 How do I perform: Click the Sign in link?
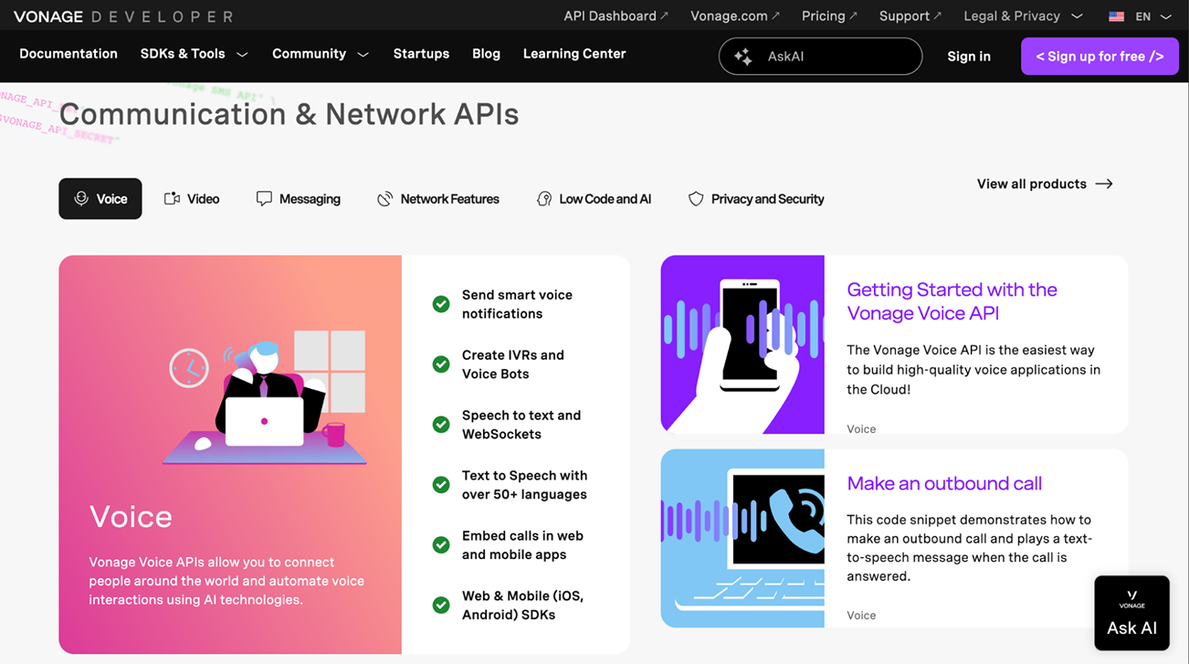tap(969, 57)
